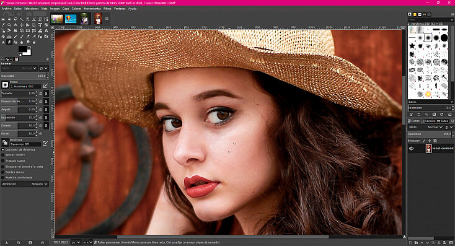The image size is (455, 246).
Task: Select the Clone stamp tool
Action: 3,42
